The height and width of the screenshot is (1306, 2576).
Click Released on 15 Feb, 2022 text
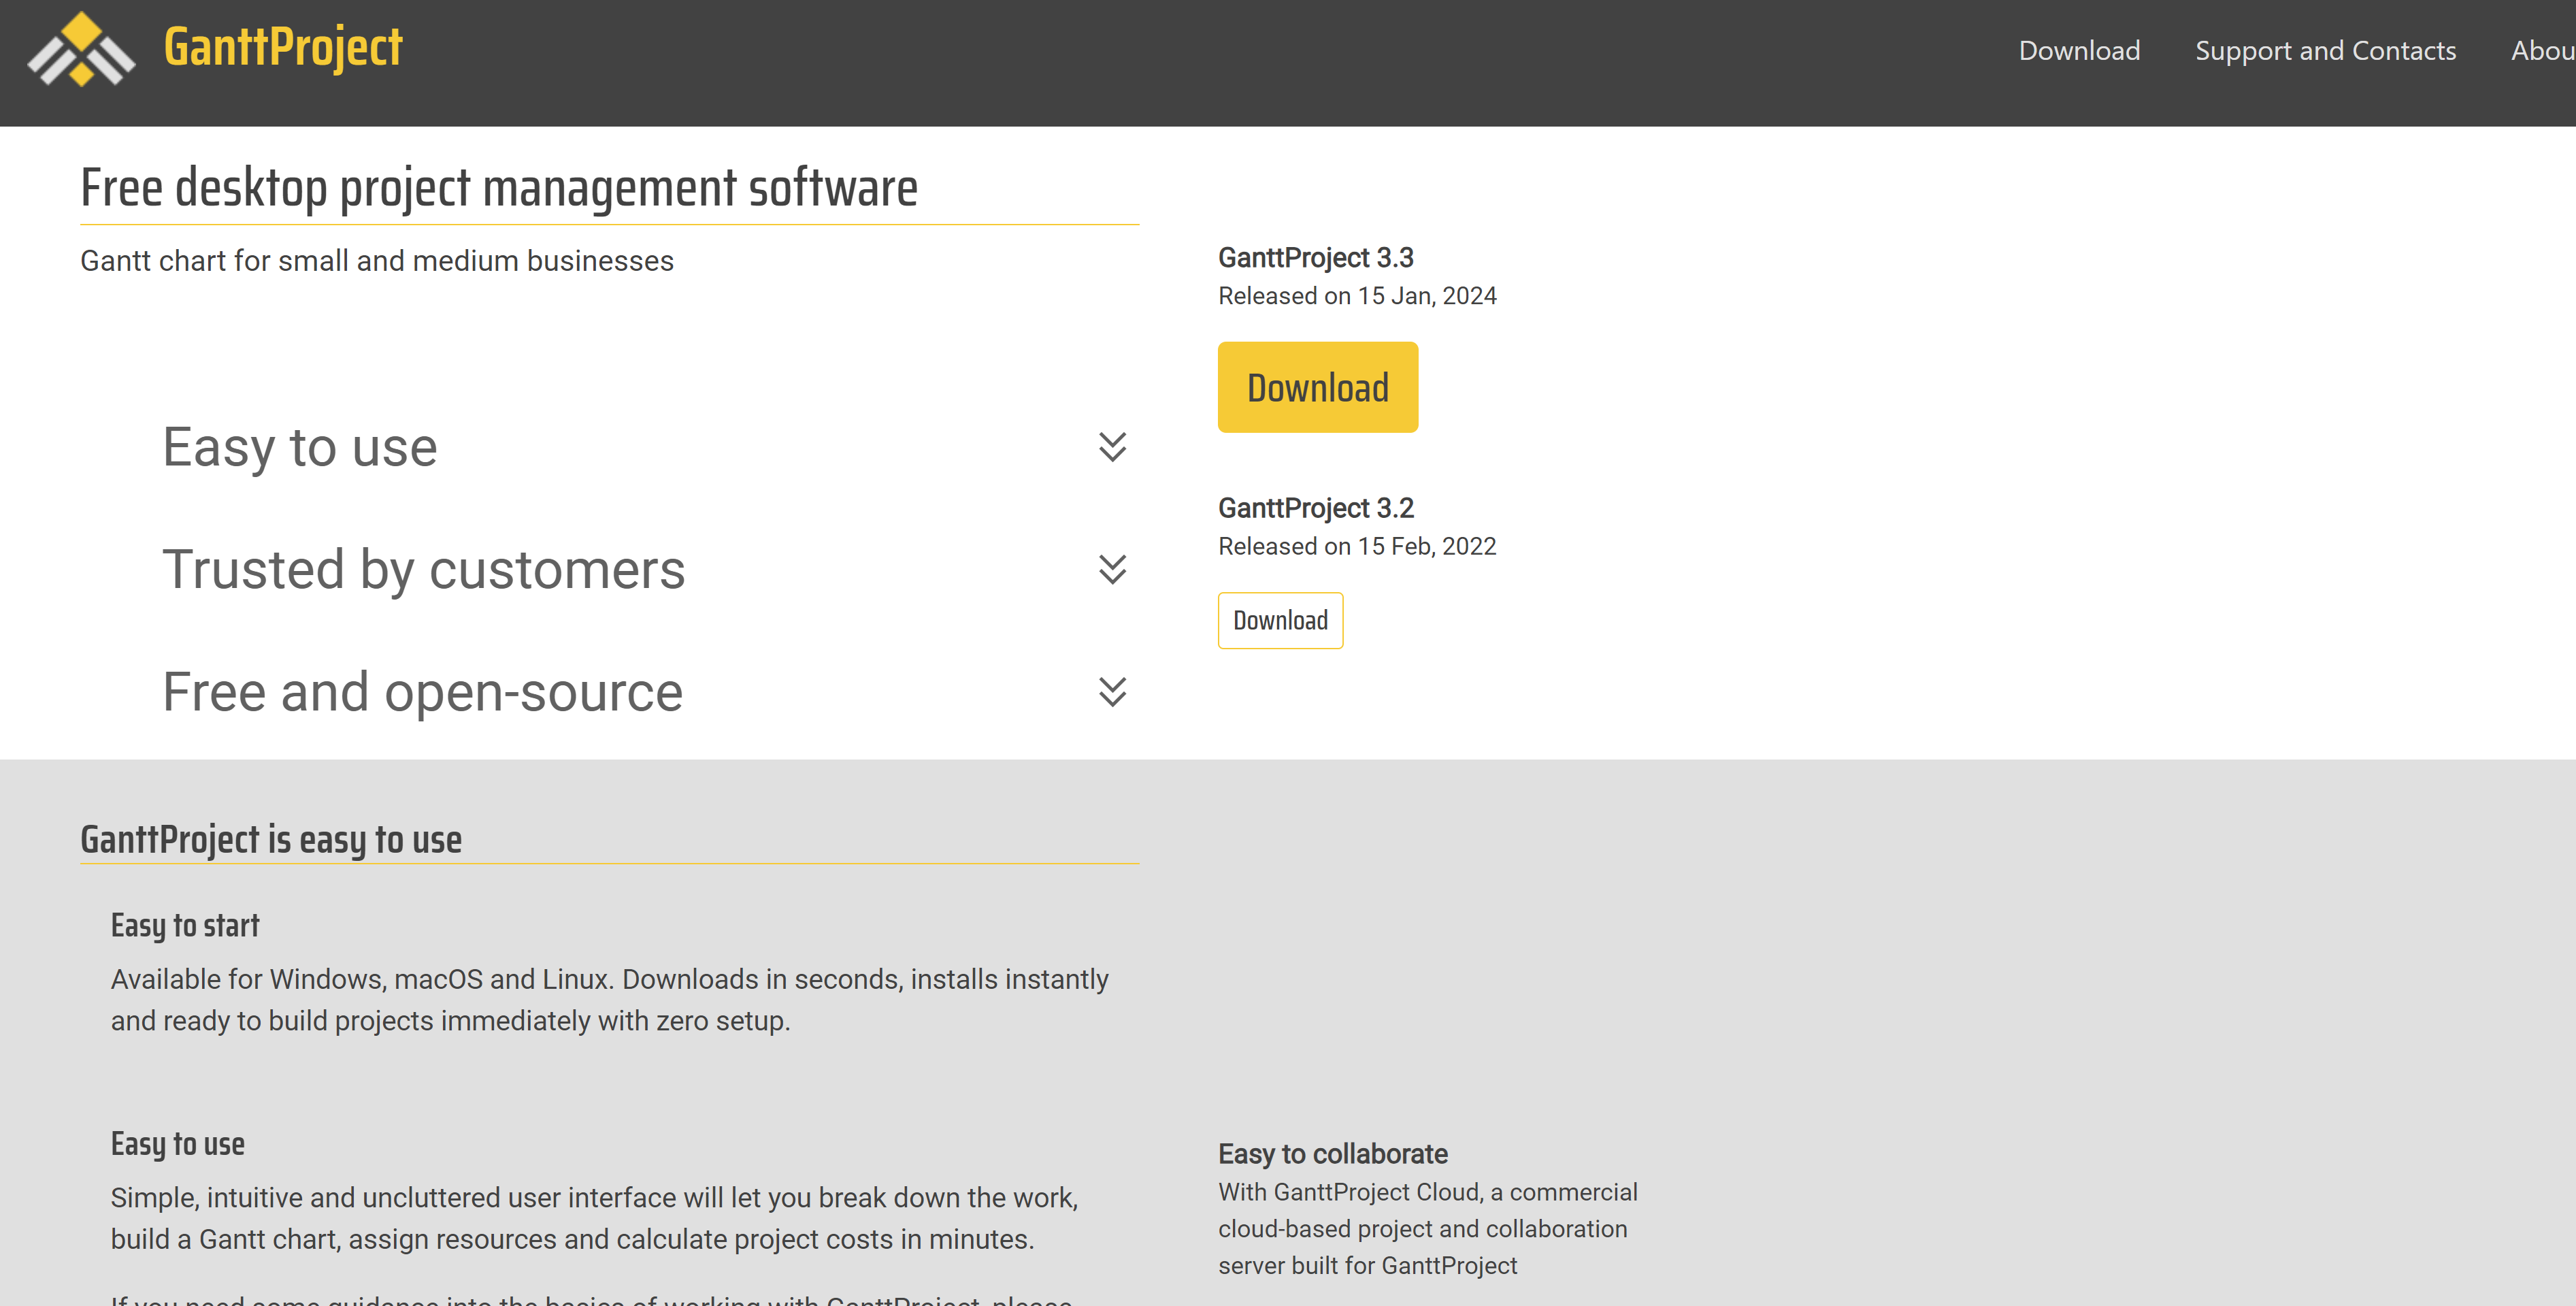(x=1357, y=546)
